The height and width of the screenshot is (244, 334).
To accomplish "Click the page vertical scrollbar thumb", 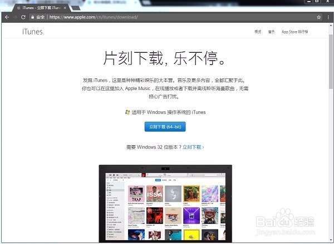I will pos(331,62).
